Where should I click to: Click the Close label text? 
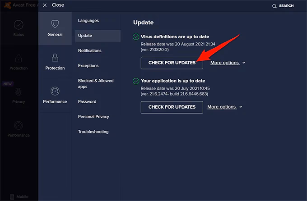58,5
